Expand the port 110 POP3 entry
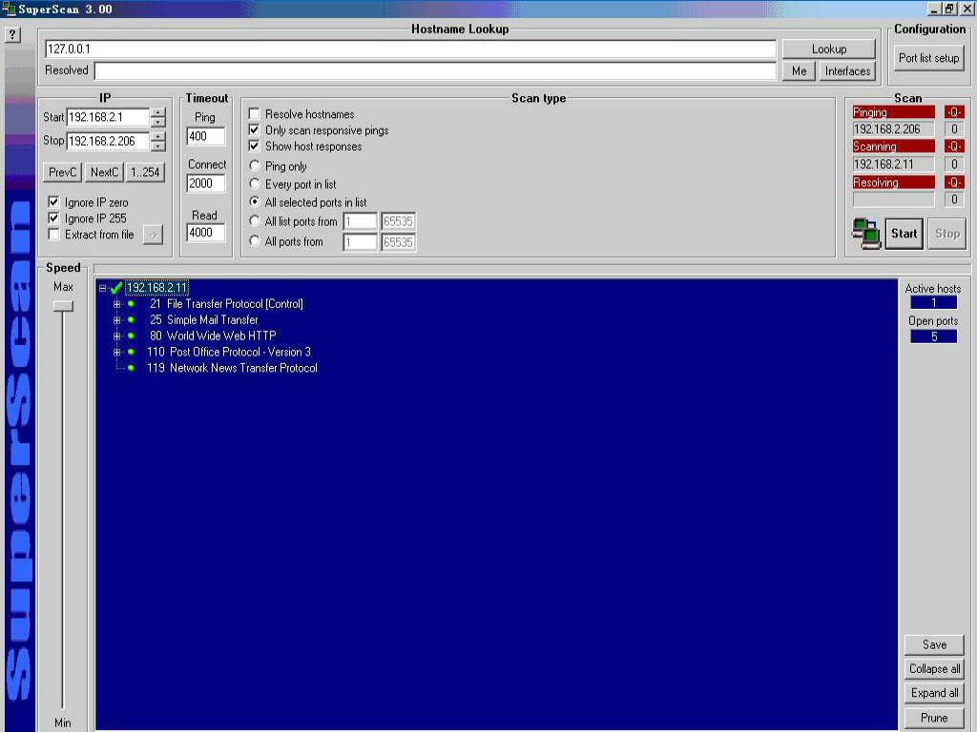977x732 pixels. pyautogui.click(x=116, y=353)
